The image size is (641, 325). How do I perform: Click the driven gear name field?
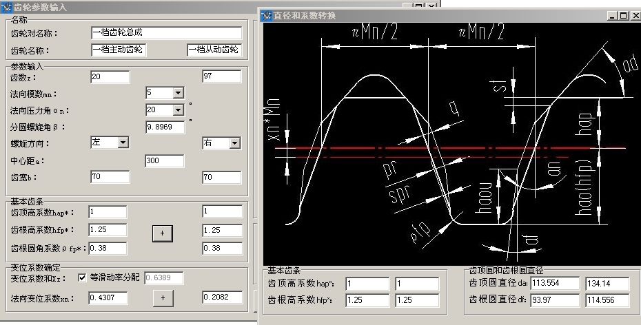pos(214,50)
